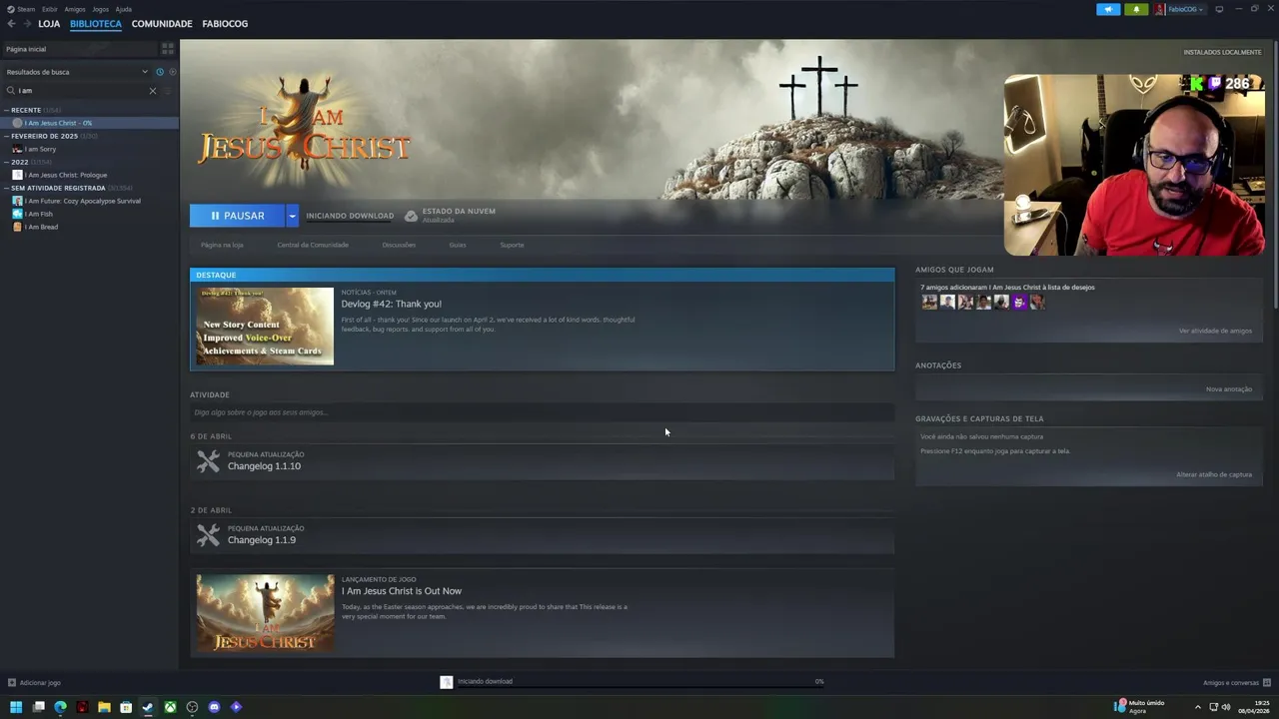Click the ESTADO DA NUVEM cloud icon

click(x=411, y=216)
